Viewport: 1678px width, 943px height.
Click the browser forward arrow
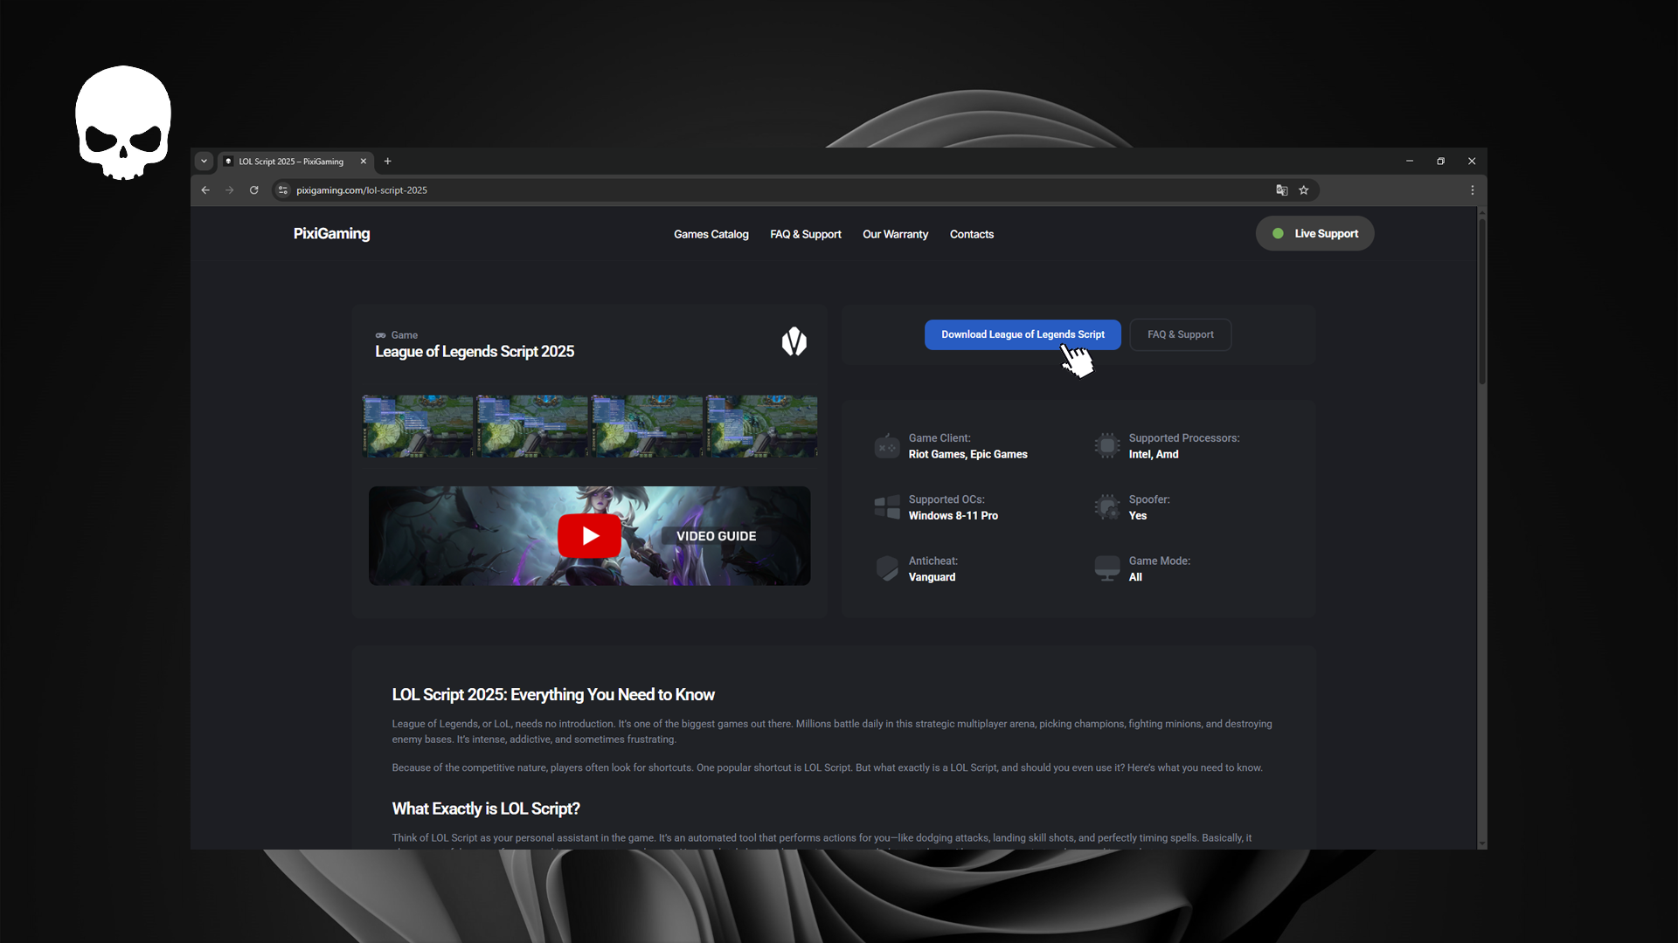[230, 190]
